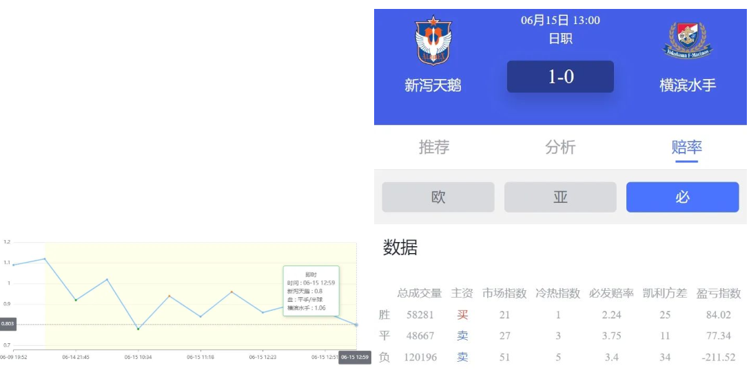Viewport: 751px width, 370px height.
Task: Click the Albirex Niigata team crest
Action: tap(433, 41)
